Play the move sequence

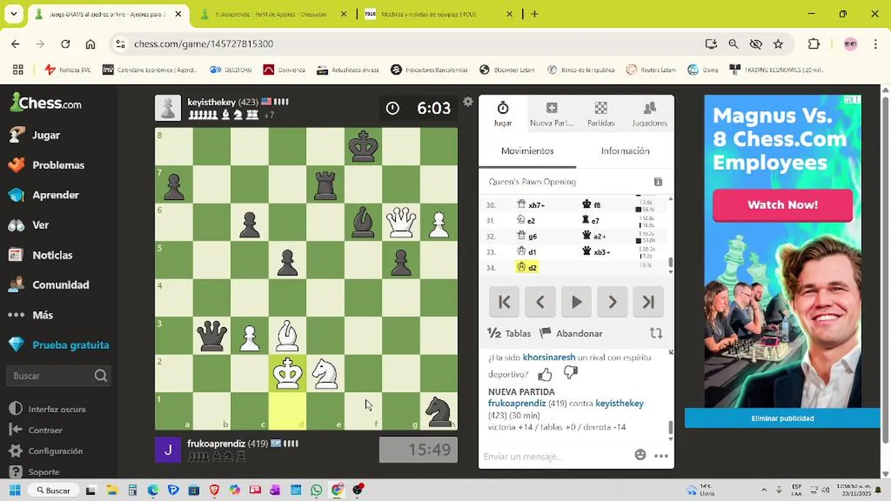tap(576, 302)
